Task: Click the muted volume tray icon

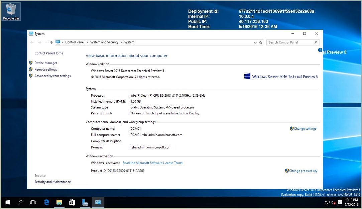Action: [x=333, y=203]
